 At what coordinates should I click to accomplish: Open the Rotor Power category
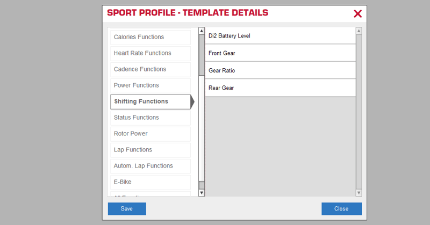coord(150,134)
